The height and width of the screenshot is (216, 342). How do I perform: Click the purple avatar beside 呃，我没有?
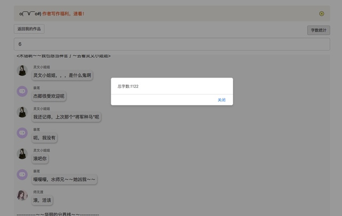pos(22,133)
